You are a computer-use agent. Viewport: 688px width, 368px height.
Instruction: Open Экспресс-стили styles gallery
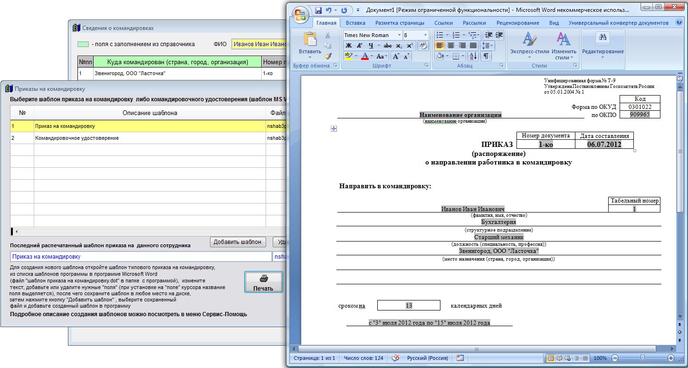pos(529,45)
